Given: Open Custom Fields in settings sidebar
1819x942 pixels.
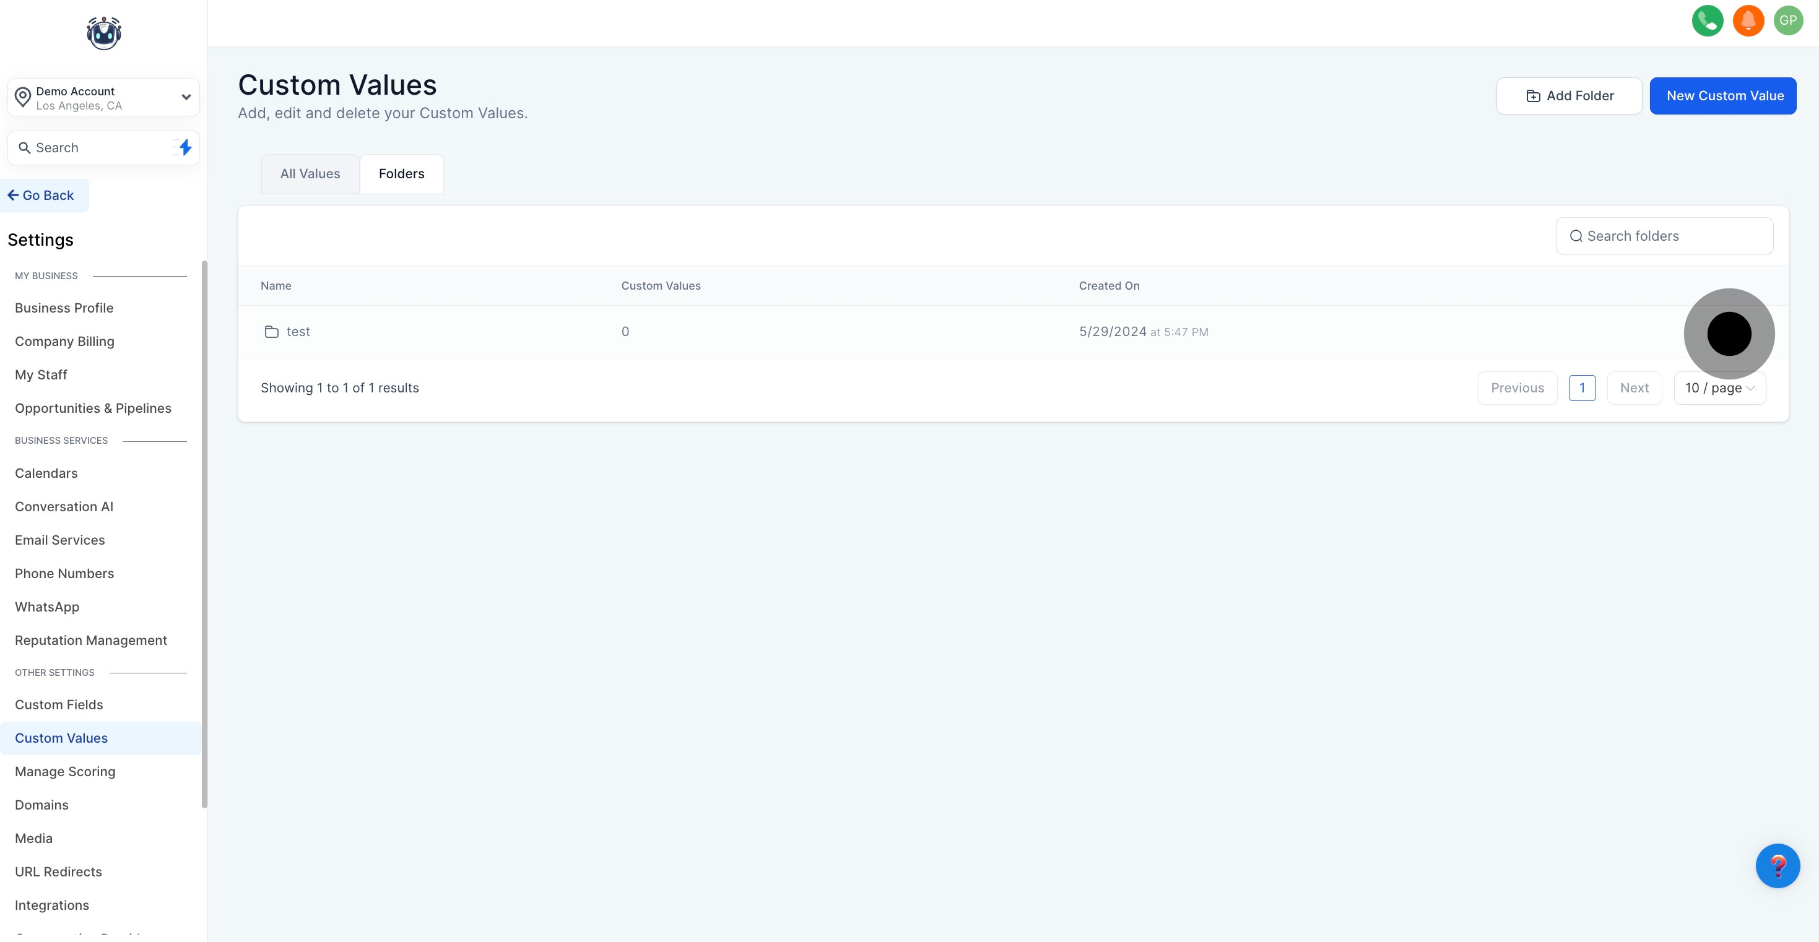Looking at the screenshot, I should (59, 705).
